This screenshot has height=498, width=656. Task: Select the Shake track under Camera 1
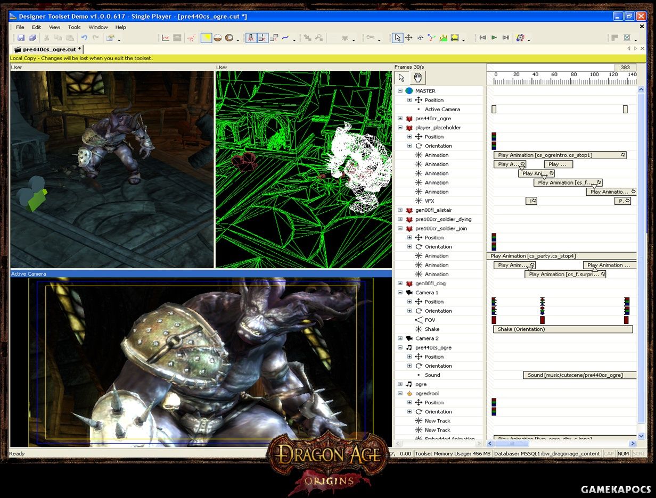439,329
